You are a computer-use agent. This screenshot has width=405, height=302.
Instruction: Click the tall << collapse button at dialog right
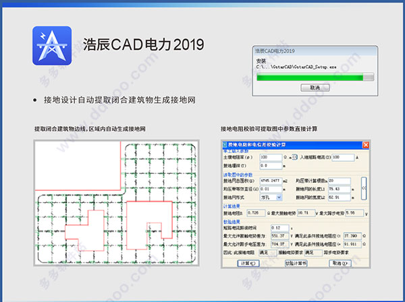364,189
